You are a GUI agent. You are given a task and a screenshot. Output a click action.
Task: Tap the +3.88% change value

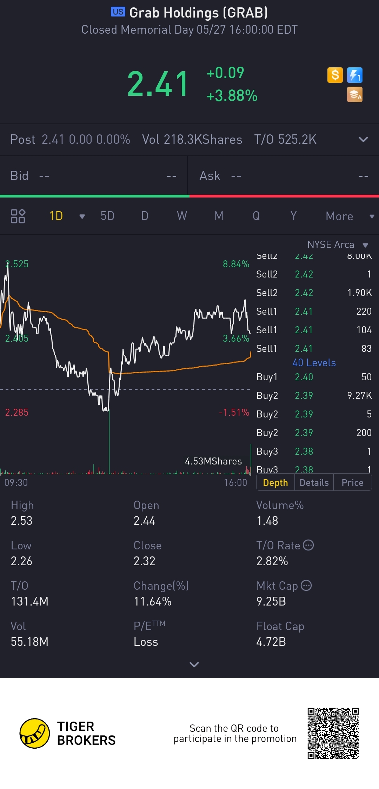(232, 96)
